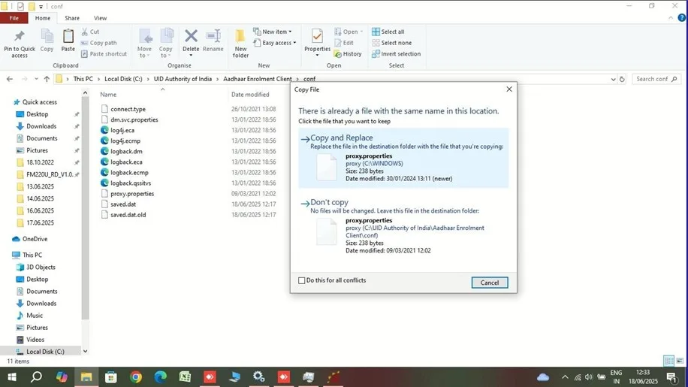Open Google Chrome from the taskbar
Image resolution: width=688 pixels, height=387 pixels.
[x=136, y=377]
